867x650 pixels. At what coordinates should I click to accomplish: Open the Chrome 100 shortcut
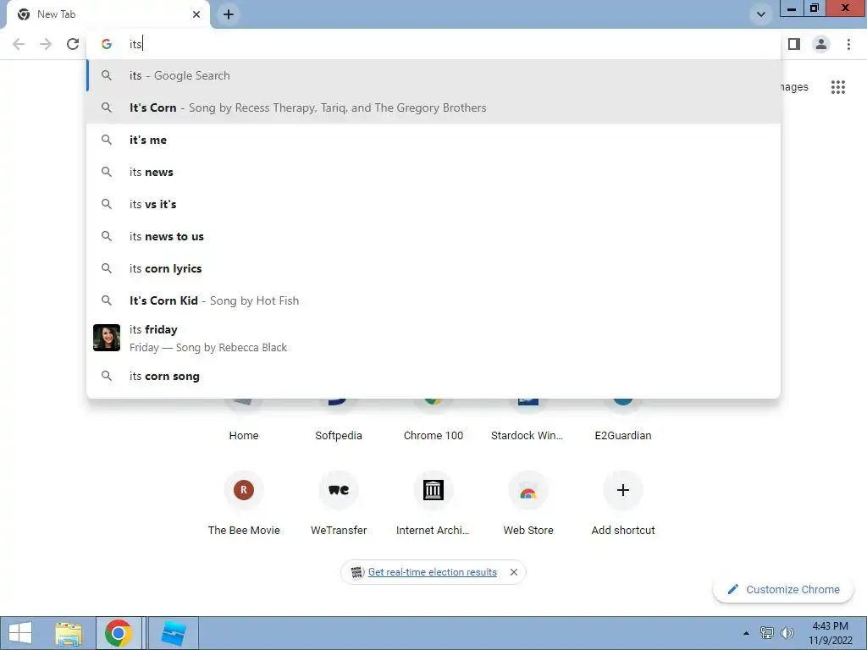(x=433, y=436)
